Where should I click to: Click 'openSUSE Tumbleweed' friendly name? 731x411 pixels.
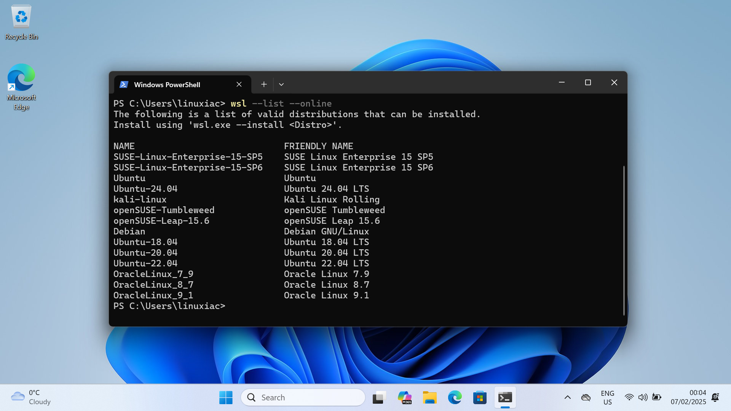335,210
